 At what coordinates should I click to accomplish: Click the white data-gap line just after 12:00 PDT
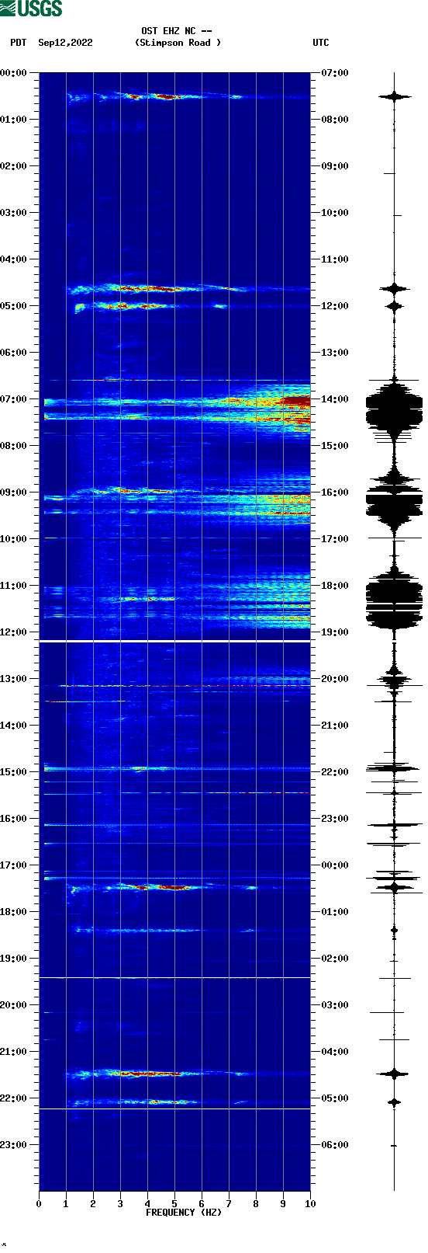tap(174, 642)
